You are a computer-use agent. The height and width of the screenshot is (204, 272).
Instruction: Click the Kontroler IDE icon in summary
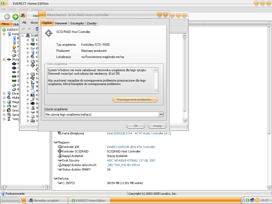click(x=60, y=147)
